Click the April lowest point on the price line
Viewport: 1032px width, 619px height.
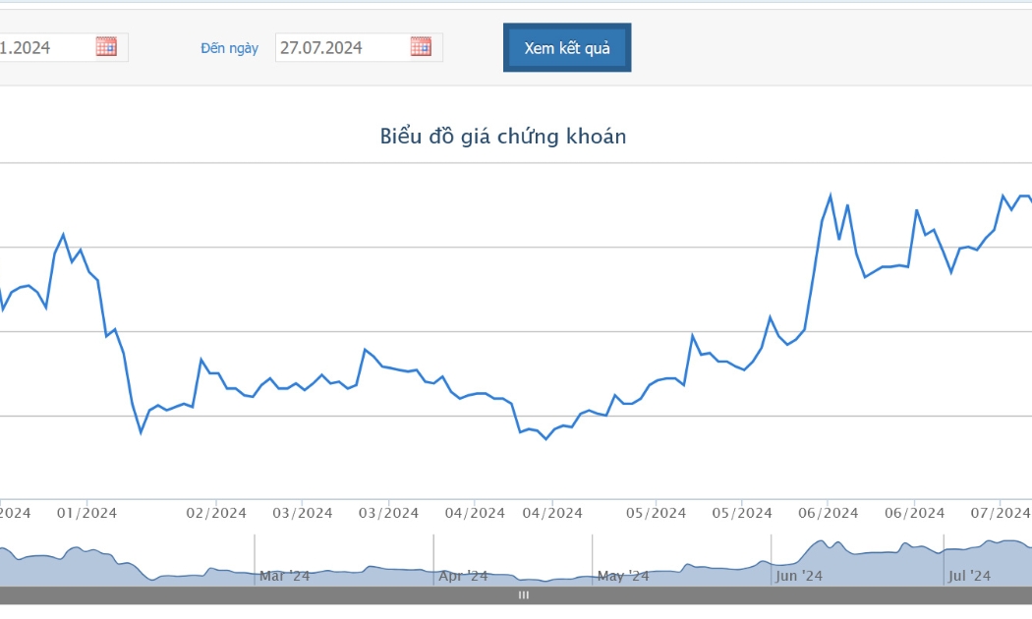[x=545, y=439]
